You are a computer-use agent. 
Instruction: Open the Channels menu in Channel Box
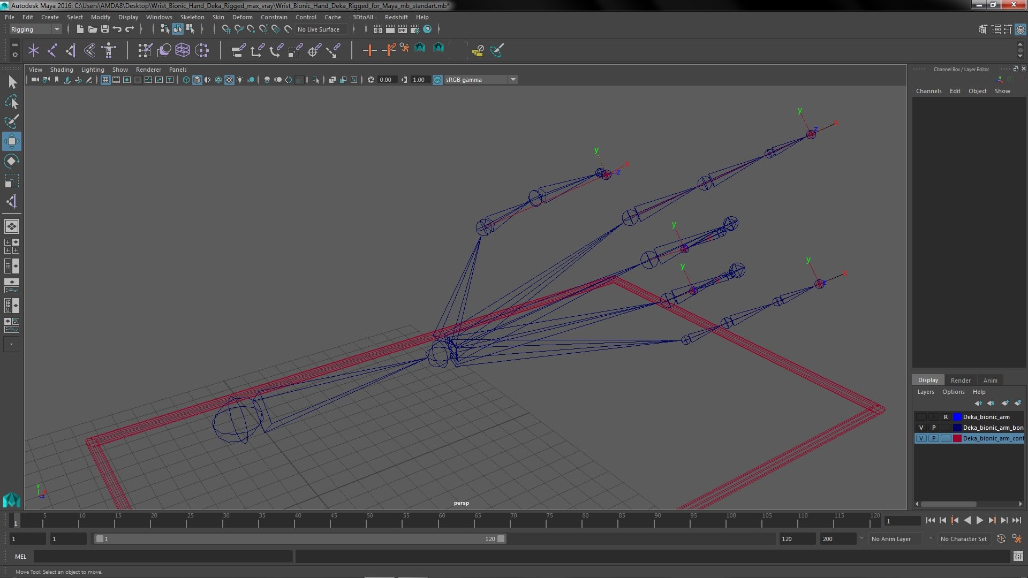point(928,91)
